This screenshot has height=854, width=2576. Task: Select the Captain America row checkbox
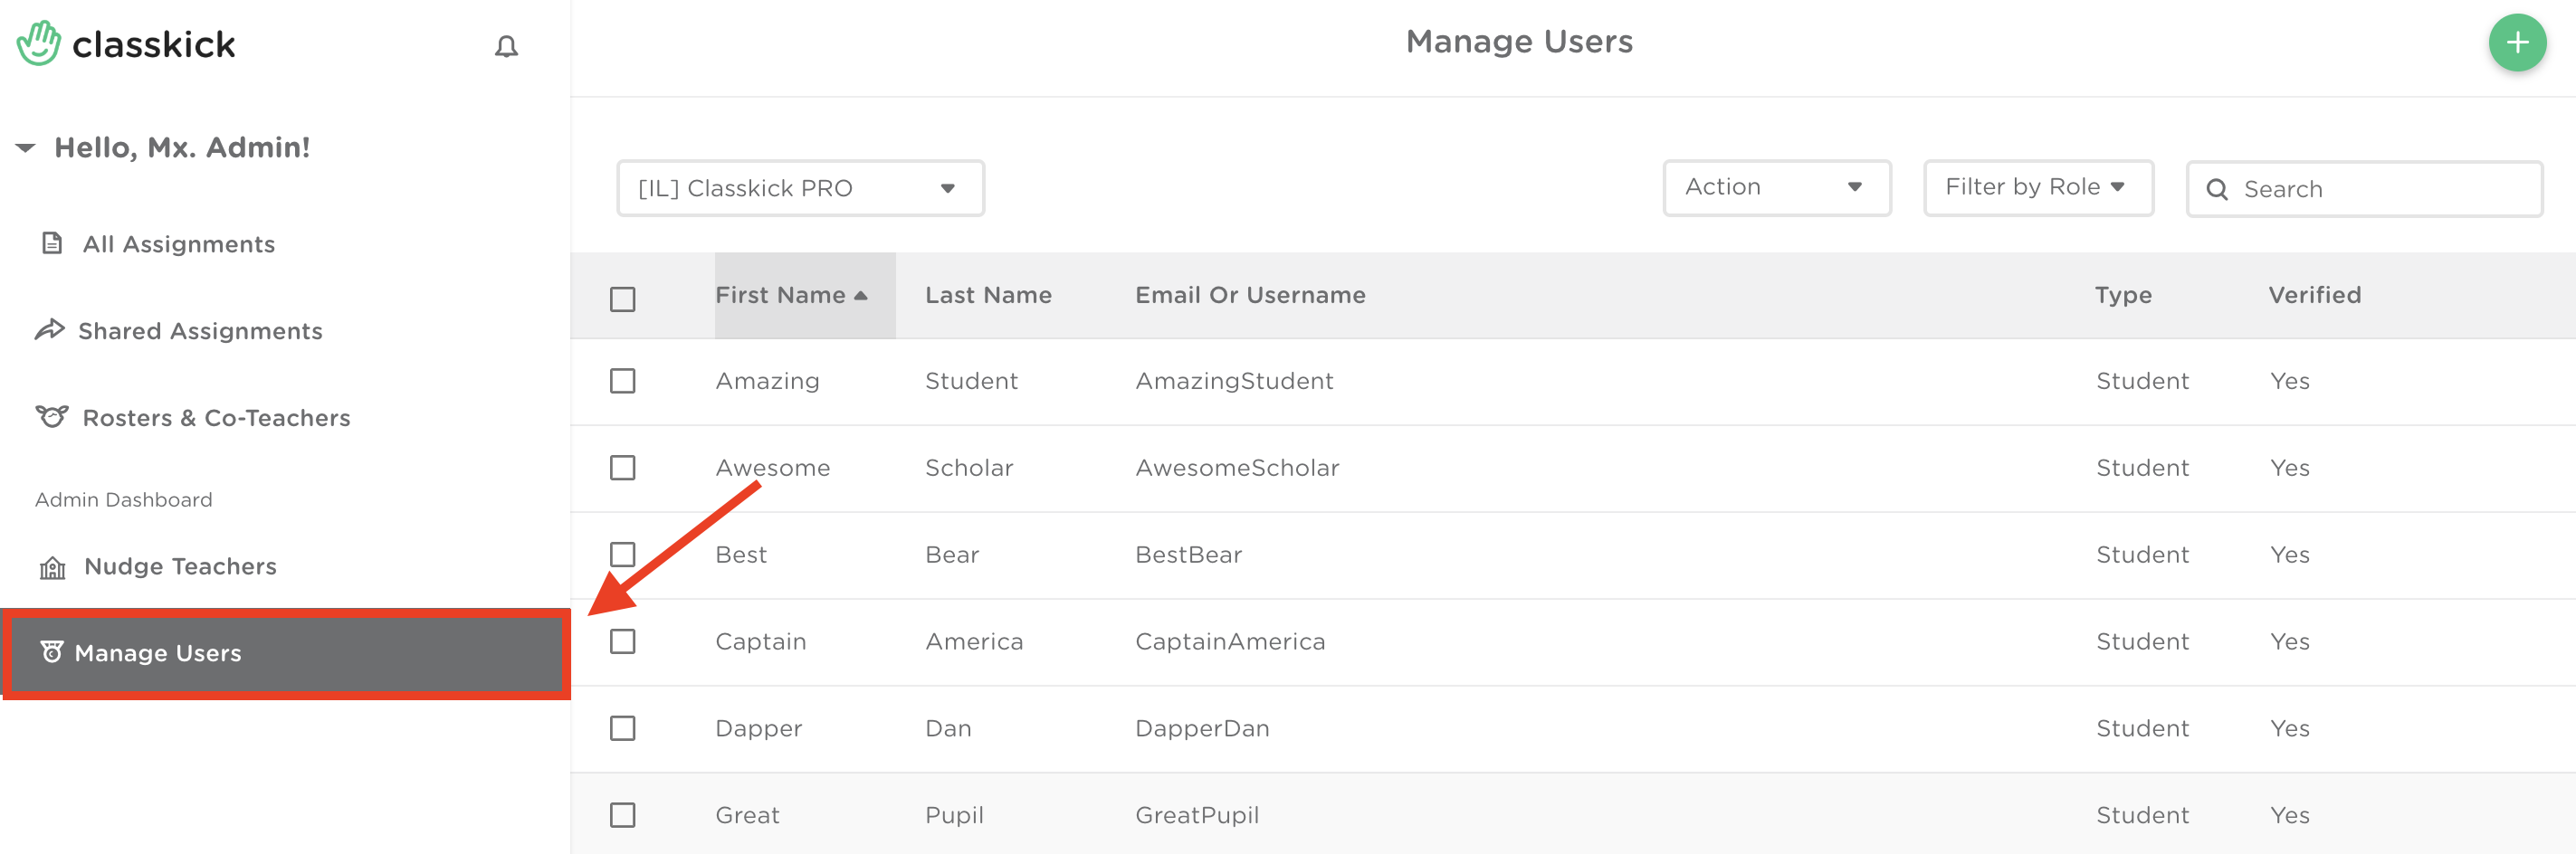pos(622,641)
